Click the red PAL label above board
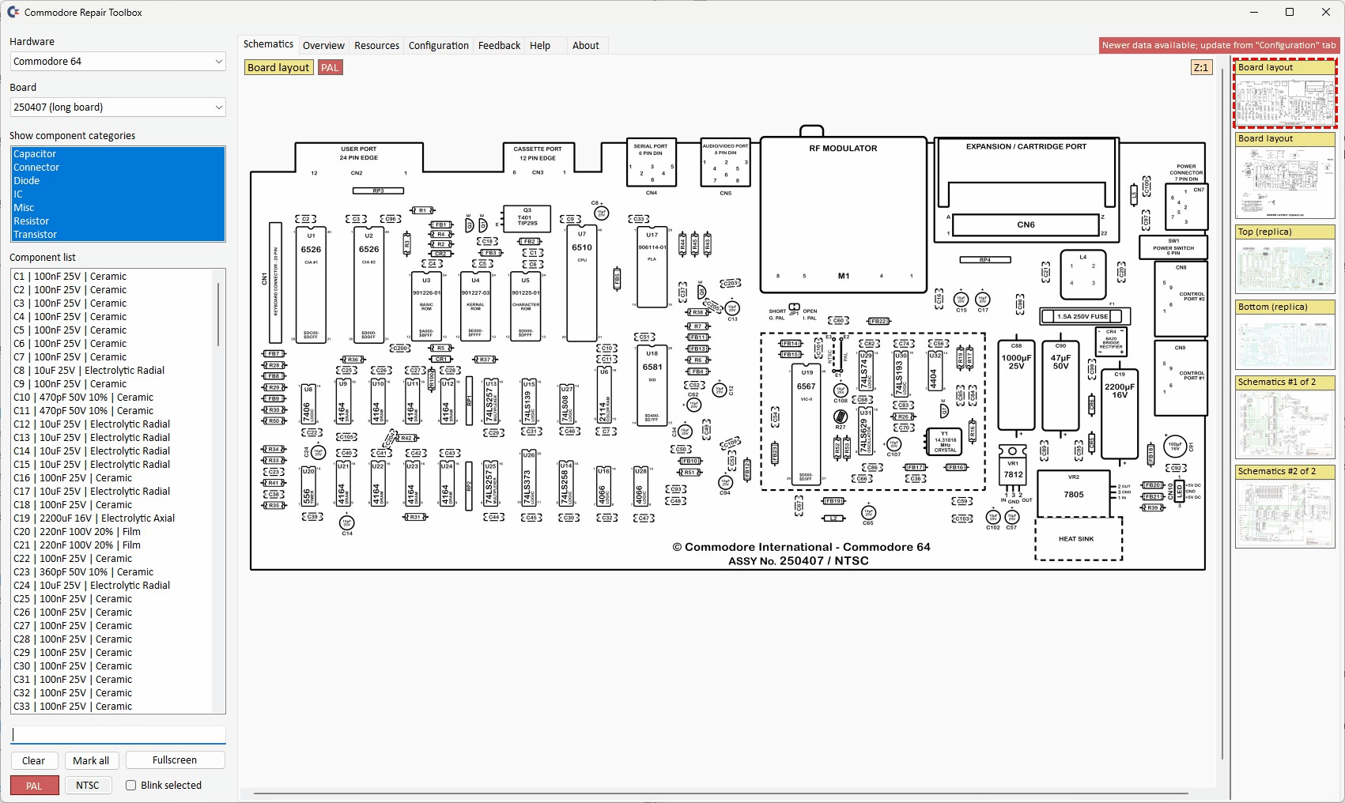Screen dimensions: 1345x803 click(x=330, y=68)
